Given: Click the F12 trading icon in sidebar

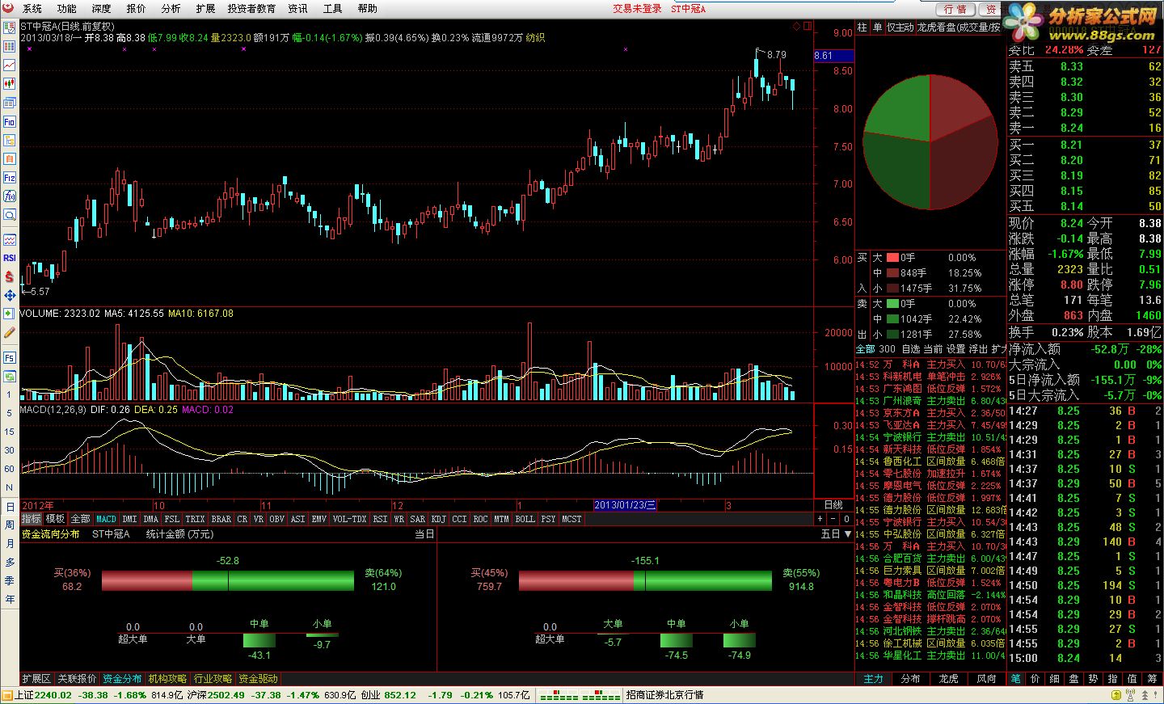Looking at the screenshot, I should [10, 178].
